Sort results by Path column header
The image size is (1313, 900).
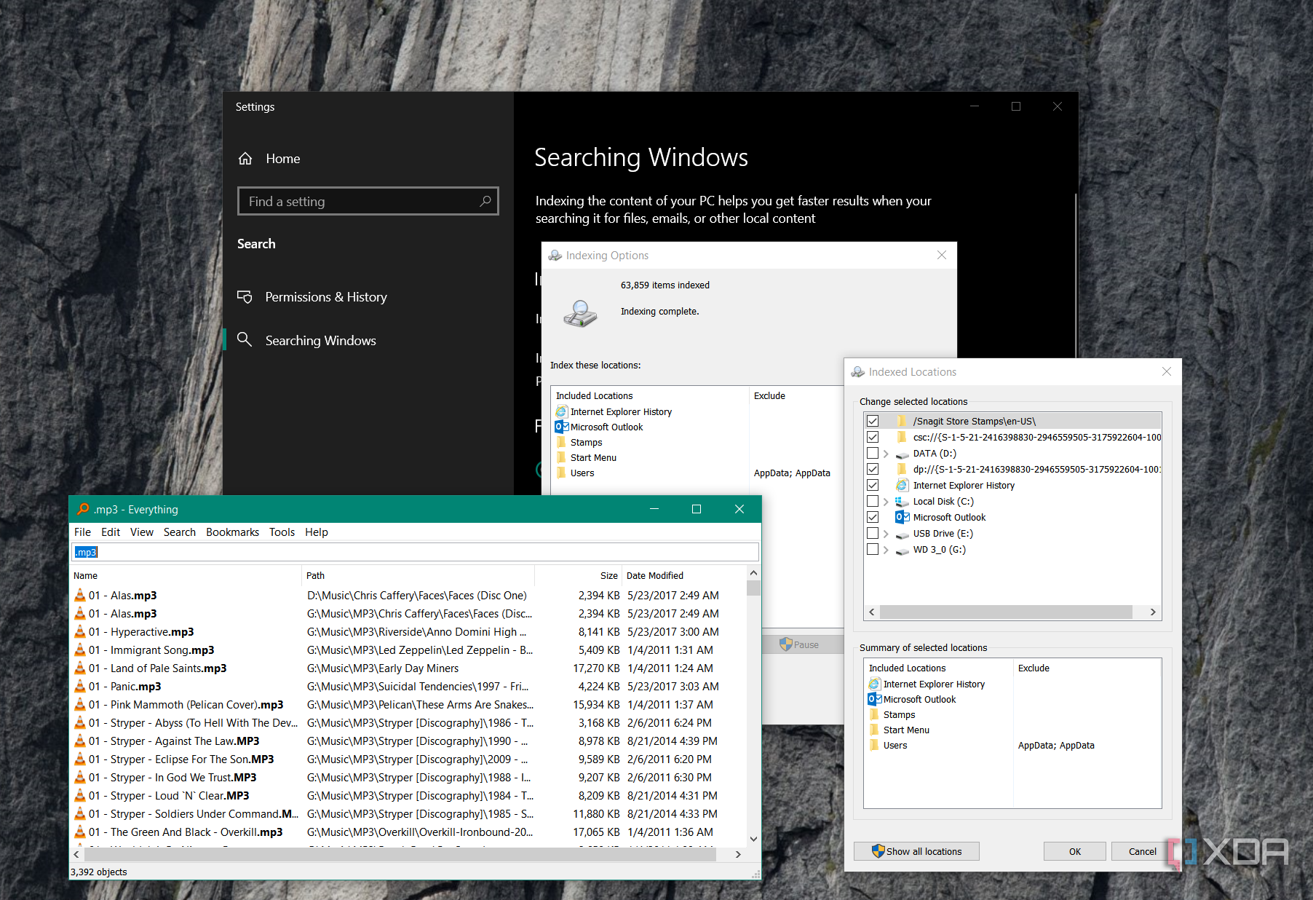coord(419,575)
